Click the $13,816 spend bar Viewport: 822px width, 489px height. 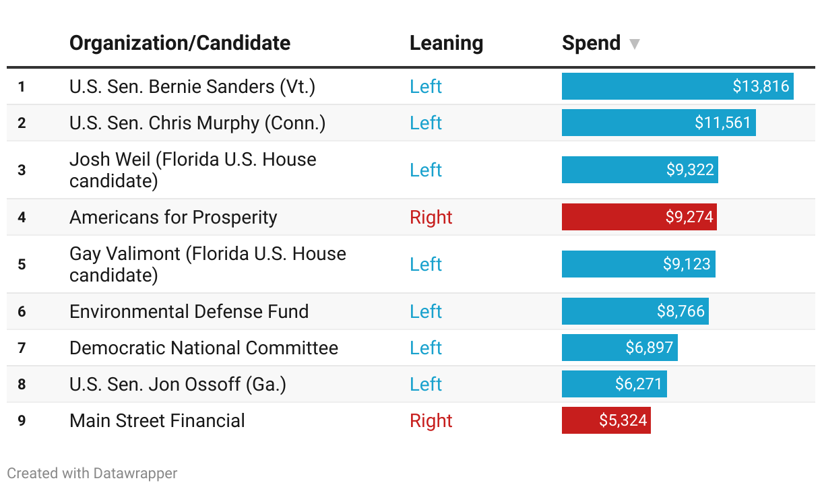click(677, 86)
